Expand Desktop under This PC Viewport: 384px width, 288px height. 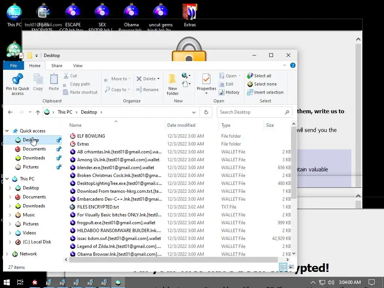click(x=10, y=188)
